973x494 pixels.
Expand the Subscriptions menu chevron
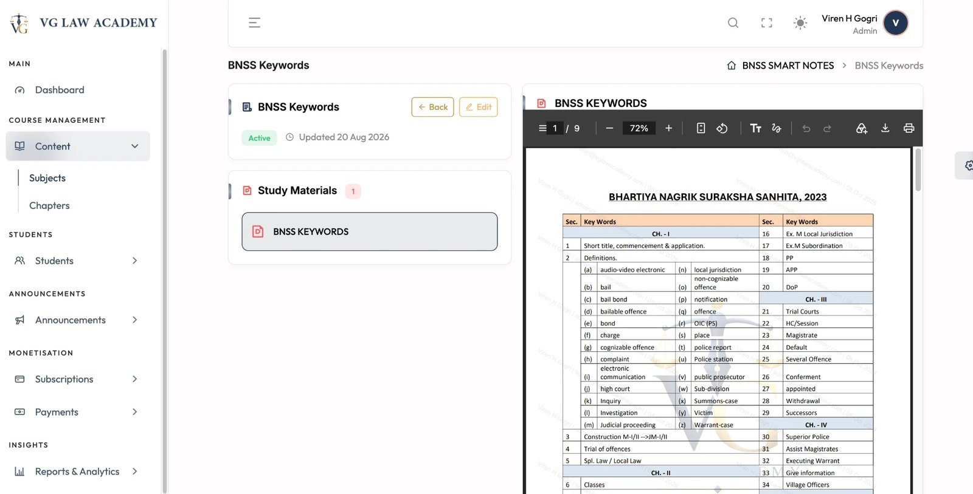coord(135,379)
